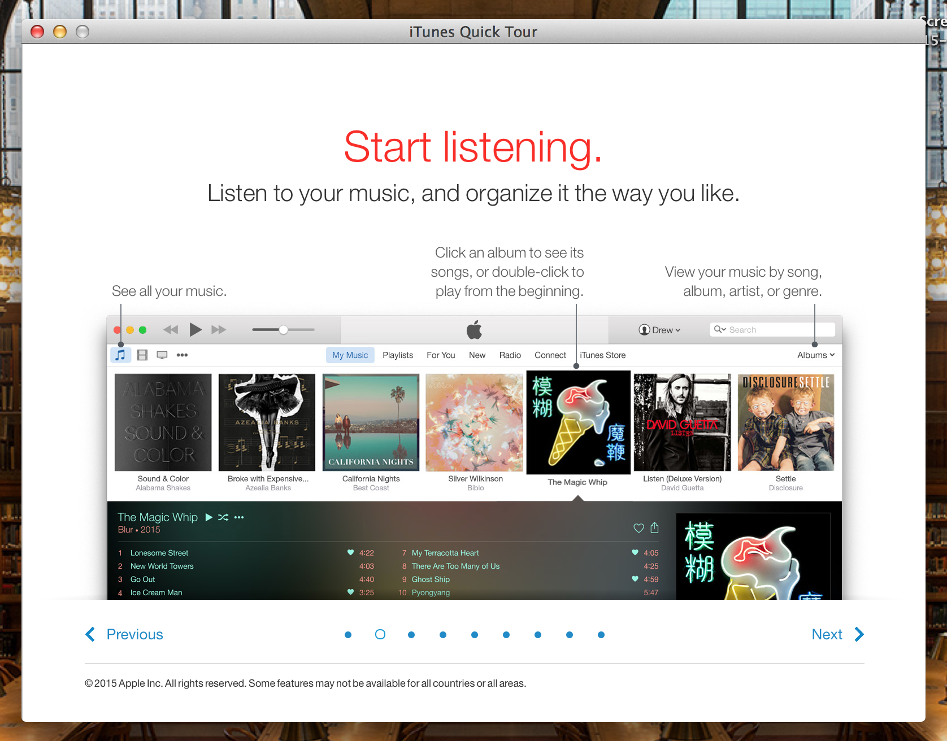The image size is (947, 741).
Task: Toggle the album's heart love icon
Action: click(638, 528)
